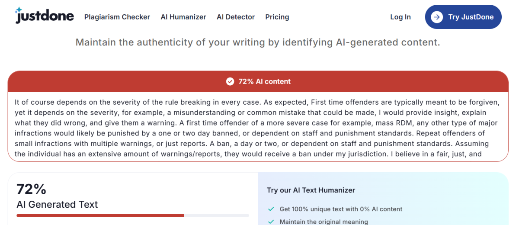The width and height of the screenshot is (519, 225).
Task: Click the Try JustDone button
Action: [x=463, y=17]
